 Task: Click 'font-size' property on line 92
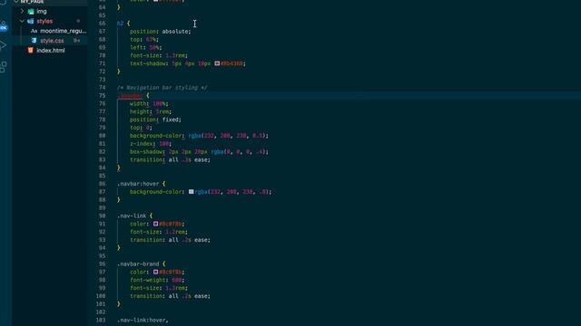point(145,232)
